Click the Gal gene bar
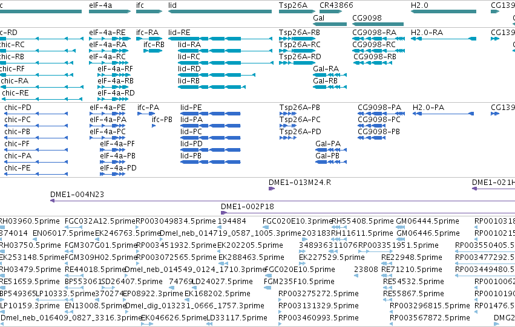The image size is (515, 327). pos(330,24)
